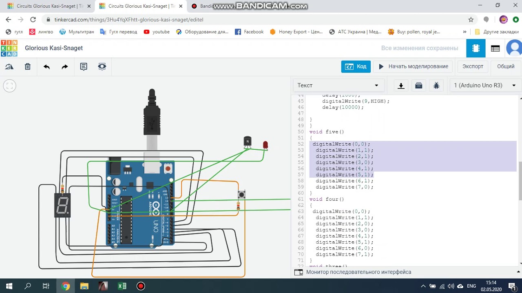Click Начать моделирование button

pyautogui.click(x=414, y=66)
